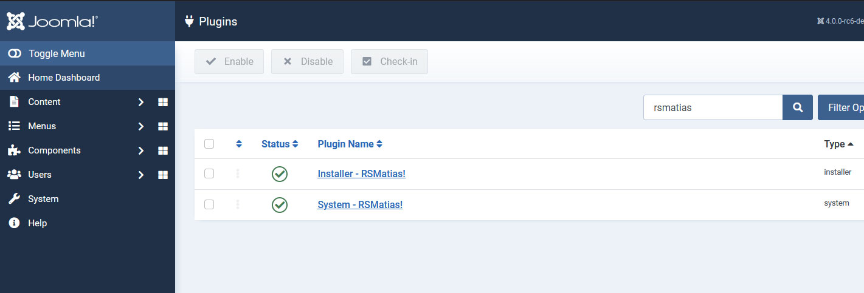Open the Users menu item

[x=40, y=175]
